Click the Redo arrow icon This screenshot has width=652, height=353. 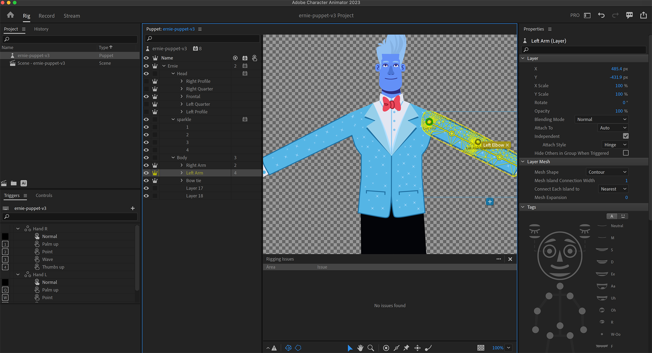pyautogui.click(x=615, y=15)
